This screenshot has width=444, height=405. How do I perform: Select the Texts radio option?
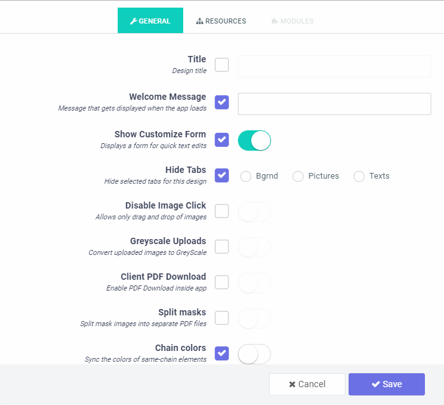[359, 176]
